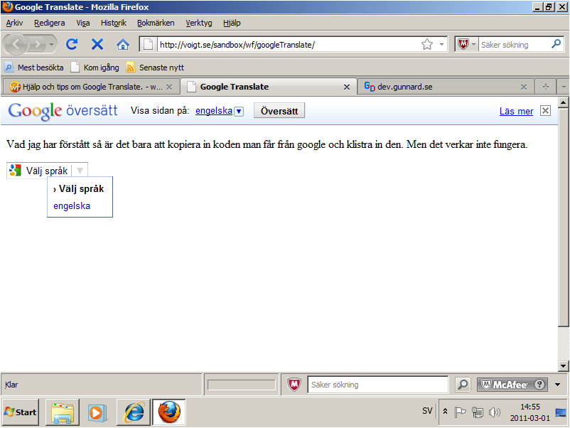Open the McAfee help question mark
The image size is (570, 428).
(x=539, y=385)
